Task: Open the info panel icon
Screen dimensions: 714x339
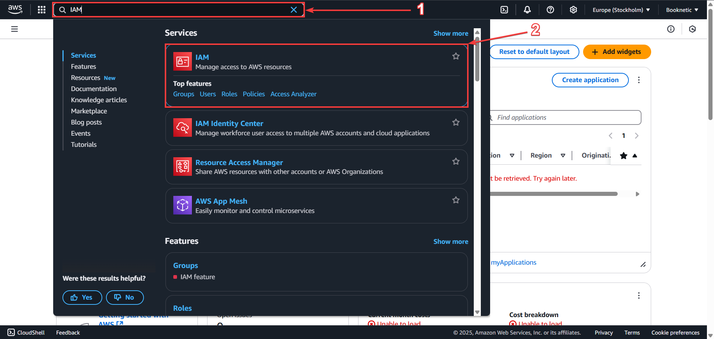Action: (x=671, y=29)
